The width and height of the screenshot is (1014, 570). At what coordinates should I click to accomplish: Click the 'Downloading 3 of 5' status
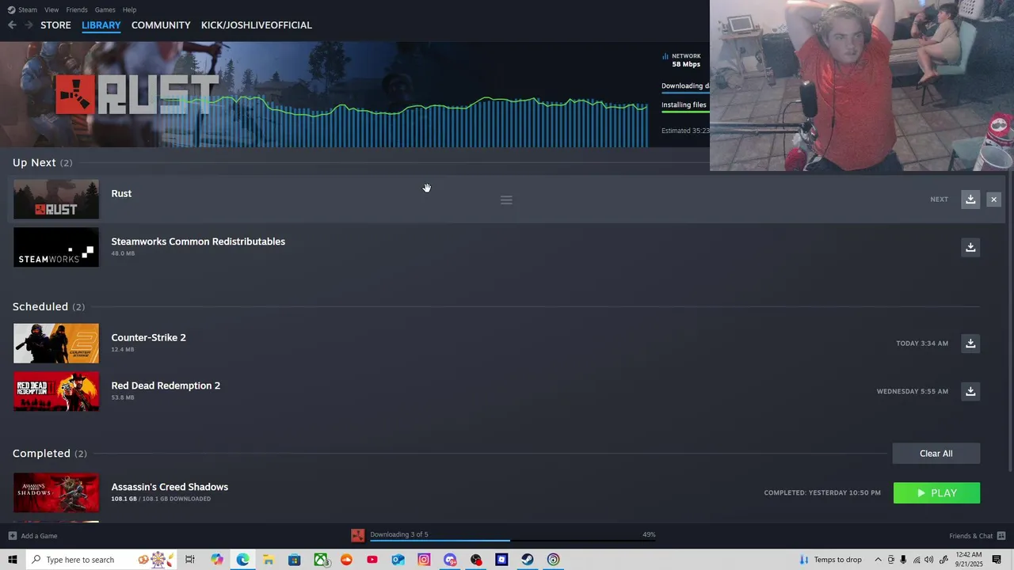(399, 534)
